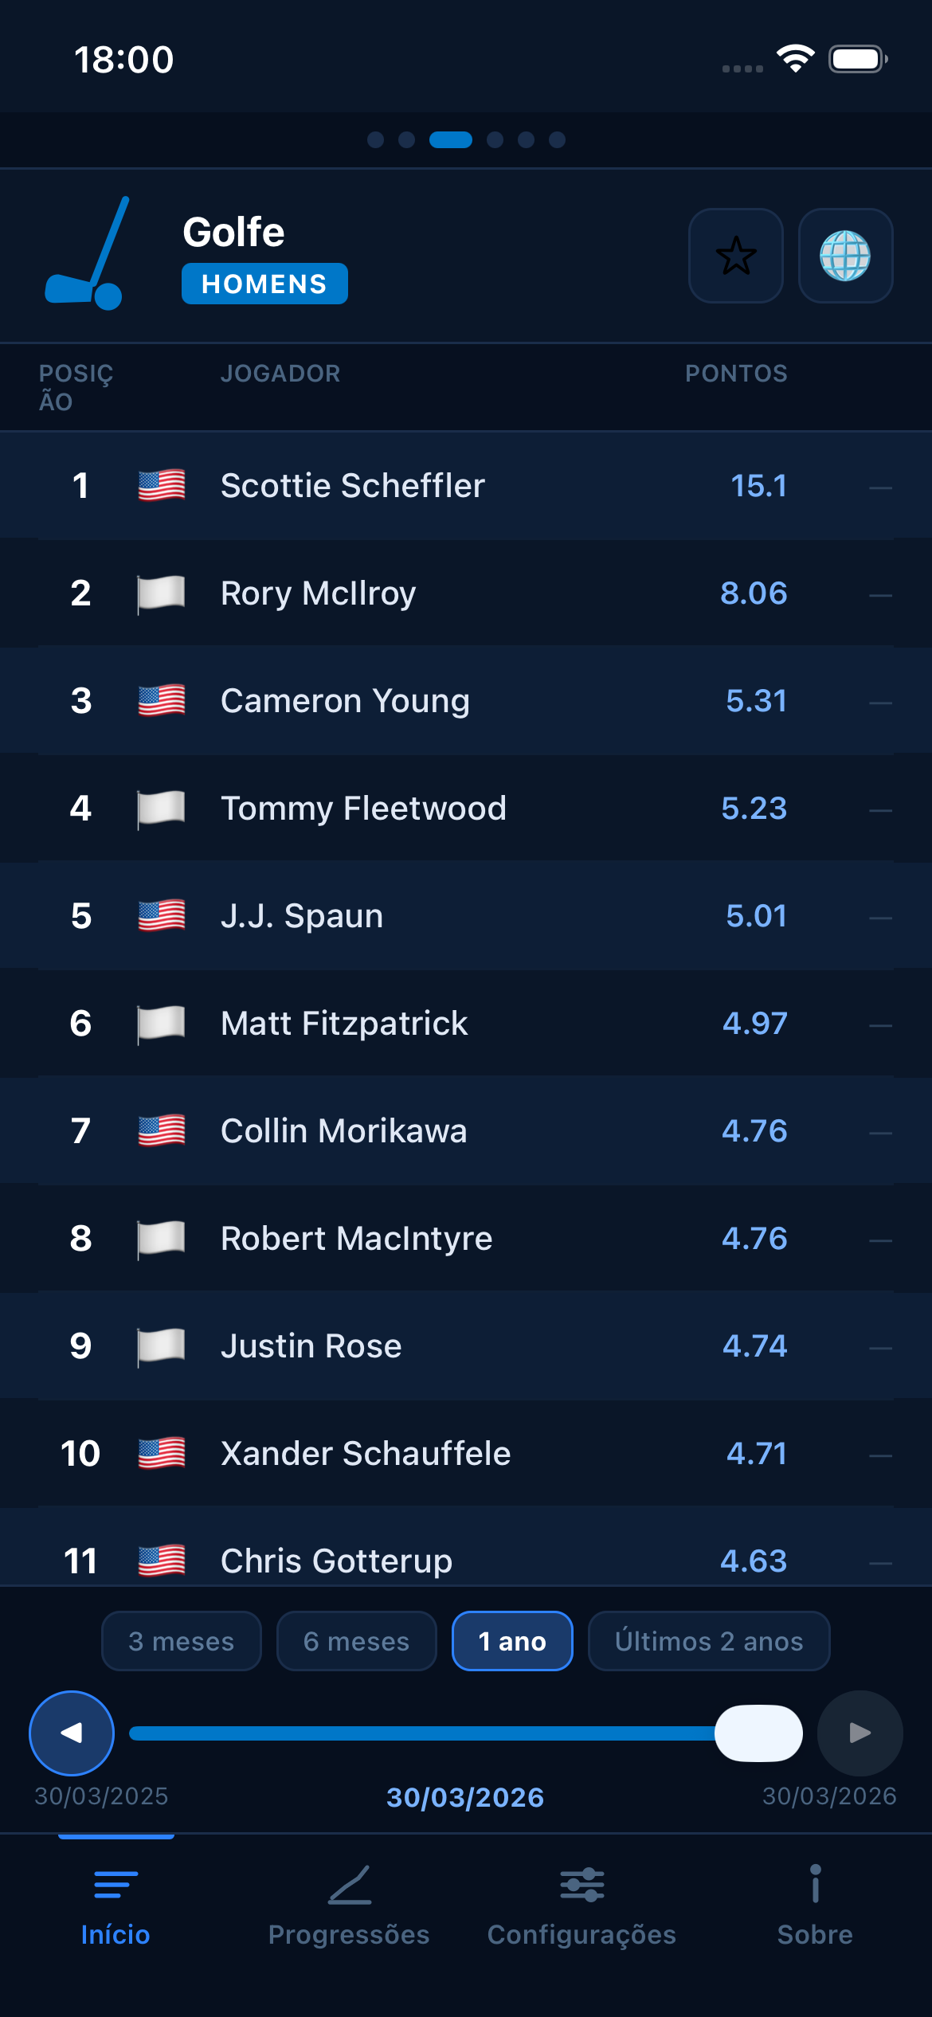The image size is (932, 2017).
Task: Click the HOMENS category badge
Action: pos(264,284)
